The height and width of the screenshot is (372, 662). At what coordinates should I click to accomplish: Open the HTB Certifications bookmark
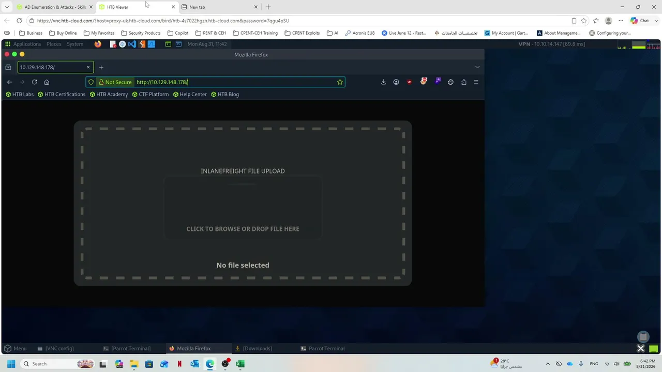tap(62, 95)
